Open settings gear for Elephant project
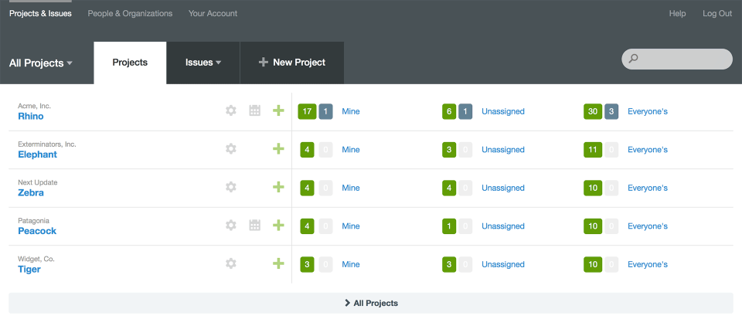742x319 pixels. [x=230, y=149]
